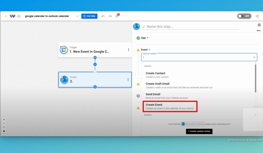Click the yellow warning icon beside Event

click(x=138, y=50)
